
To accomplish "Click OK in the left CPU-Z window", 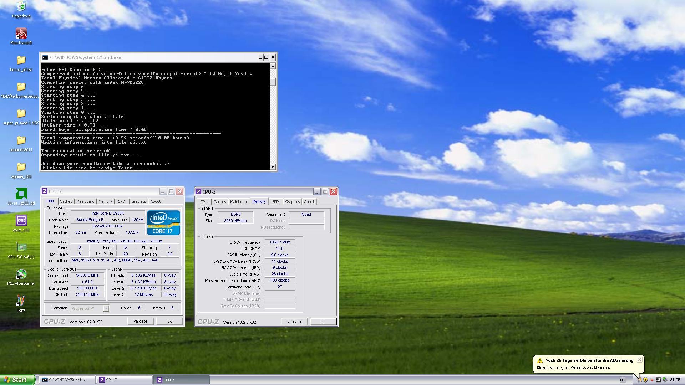I will pyautogui.click(x=169, y=321).
